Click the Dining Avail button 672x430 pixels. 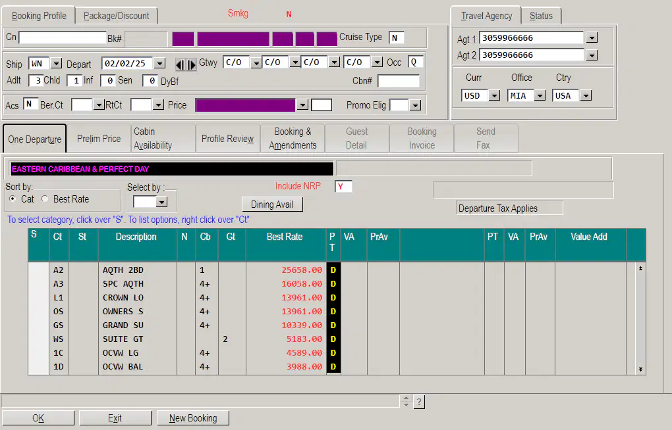(x=272, y=204)
